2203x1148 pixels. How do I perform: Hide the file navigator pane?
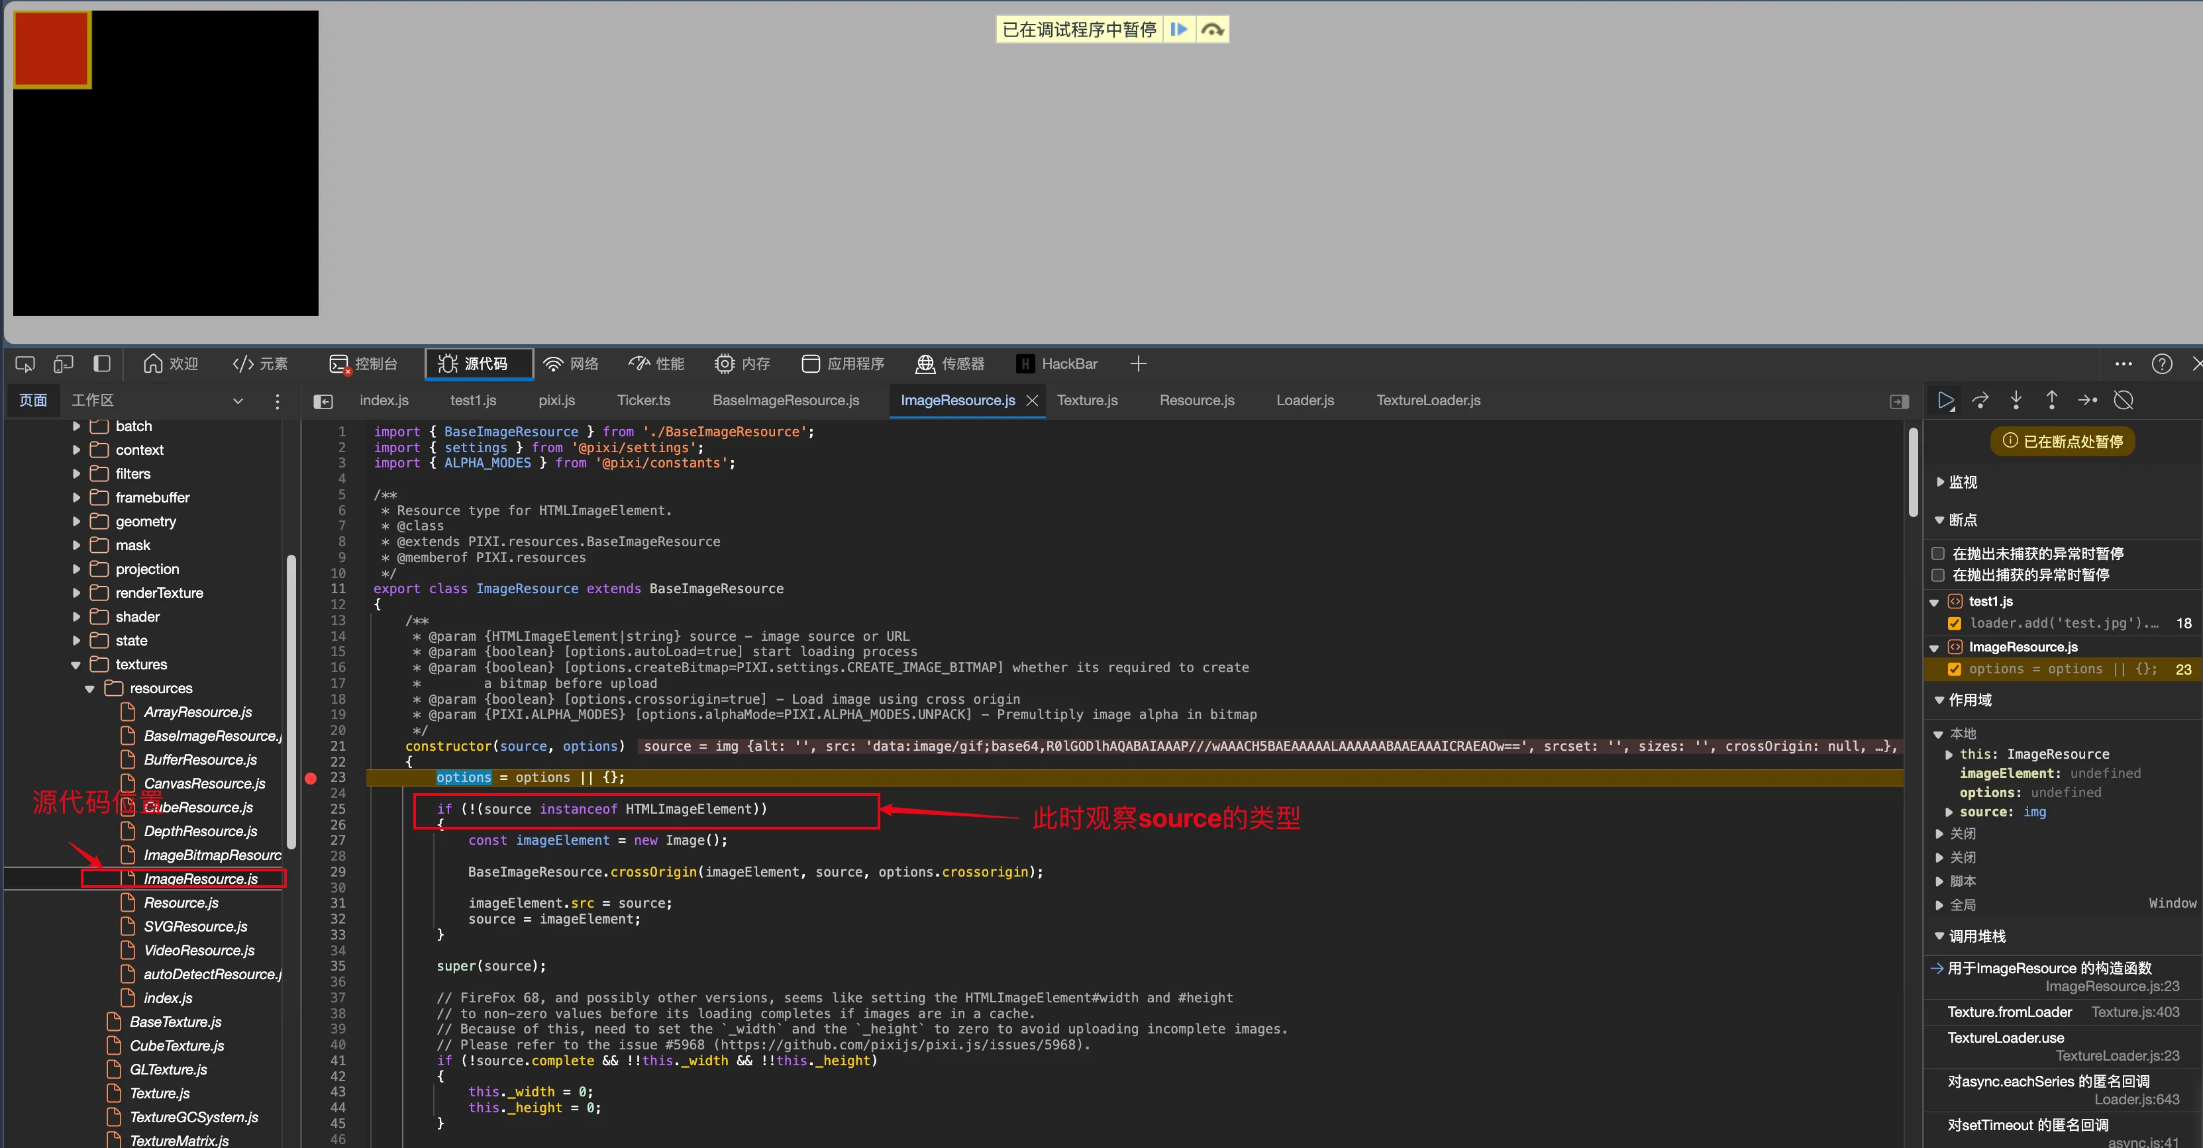323,401
